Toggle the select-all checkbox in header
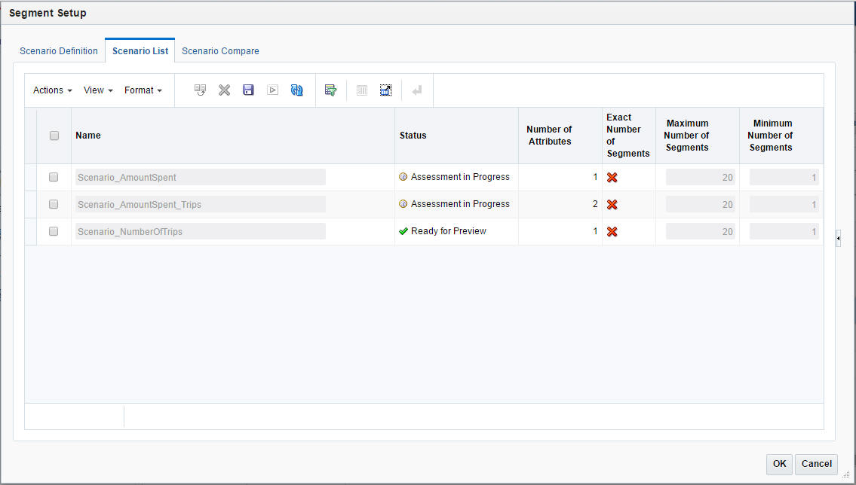 pos(54,136)
